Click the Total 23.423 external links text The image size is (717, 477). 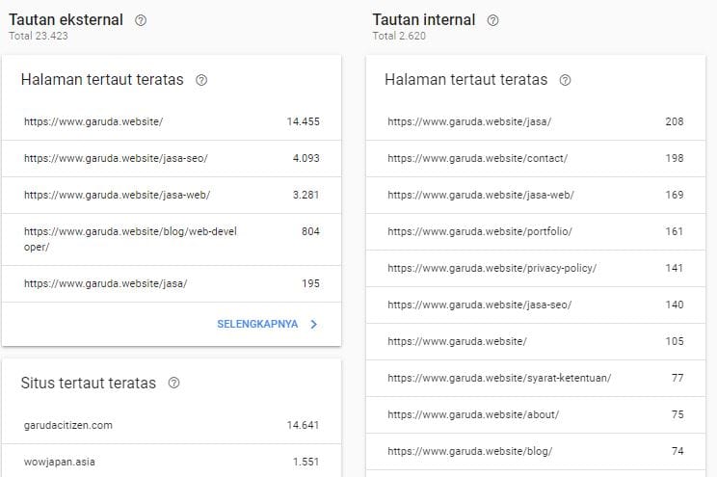click(39, 36)
